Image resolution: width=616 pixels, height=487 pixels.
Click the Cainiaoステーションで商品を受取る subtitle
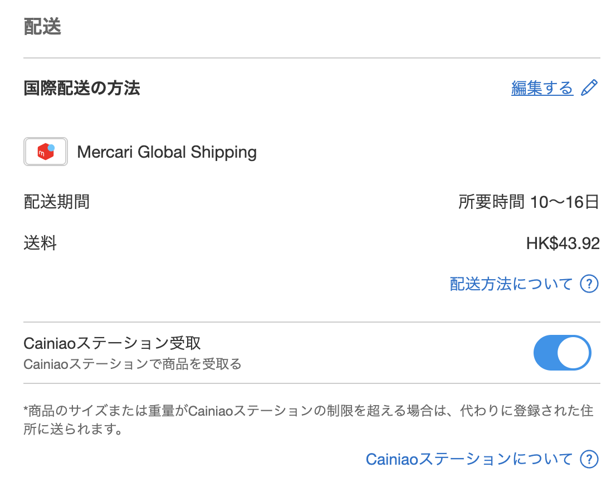pyautogui.click(x=133, y=364)
